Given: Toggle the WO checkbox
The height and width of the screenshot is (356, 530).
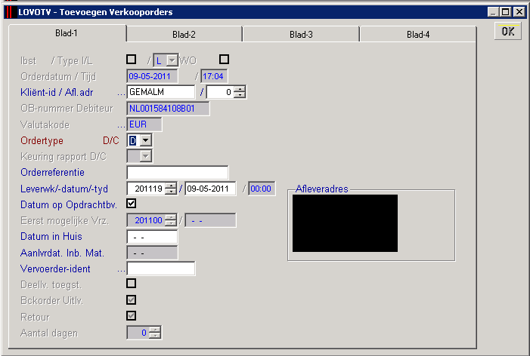Looking at the screenshot, I should [x=224, y=60].
